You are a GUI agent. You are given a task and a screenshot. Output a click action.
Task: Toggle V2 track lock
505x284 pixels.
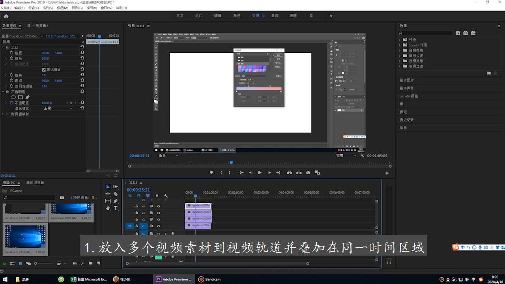[137, 219]
